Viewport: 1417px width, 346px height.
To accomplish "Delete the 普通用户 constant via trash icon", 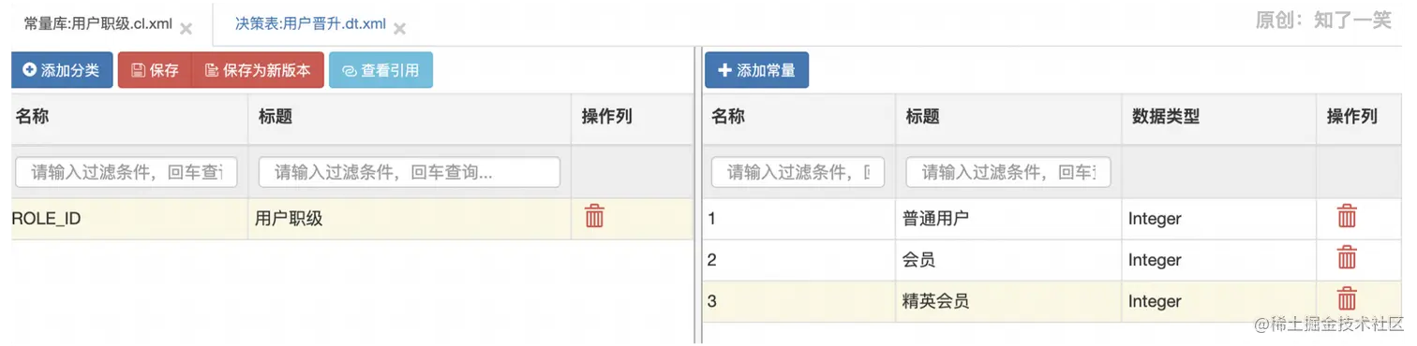I will pos(1347,217).
